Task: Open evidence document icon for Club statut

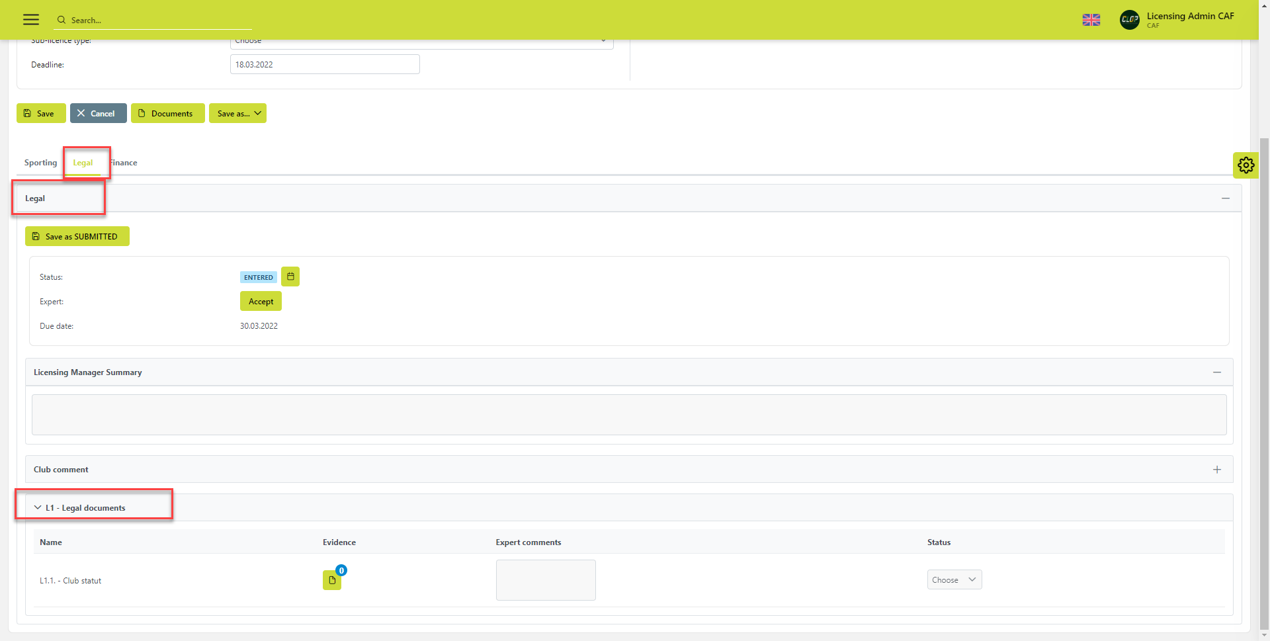Action: coord(332,580)
